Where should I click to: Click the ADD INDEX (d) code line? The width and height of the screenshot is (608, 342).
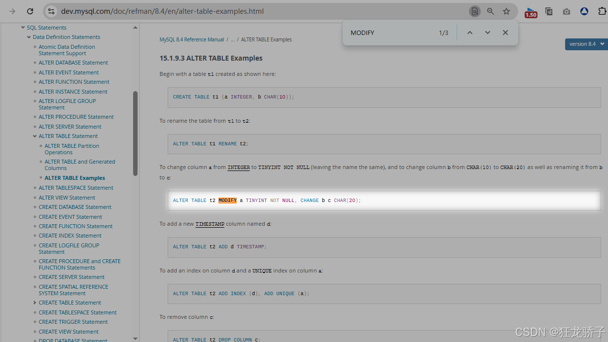pyautogui.click(x=241, y=294)
